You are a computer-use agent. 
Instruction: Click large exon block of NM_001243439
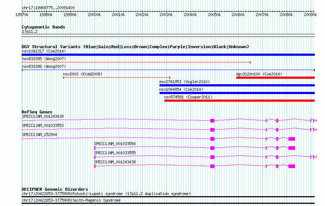pos(212,121)
